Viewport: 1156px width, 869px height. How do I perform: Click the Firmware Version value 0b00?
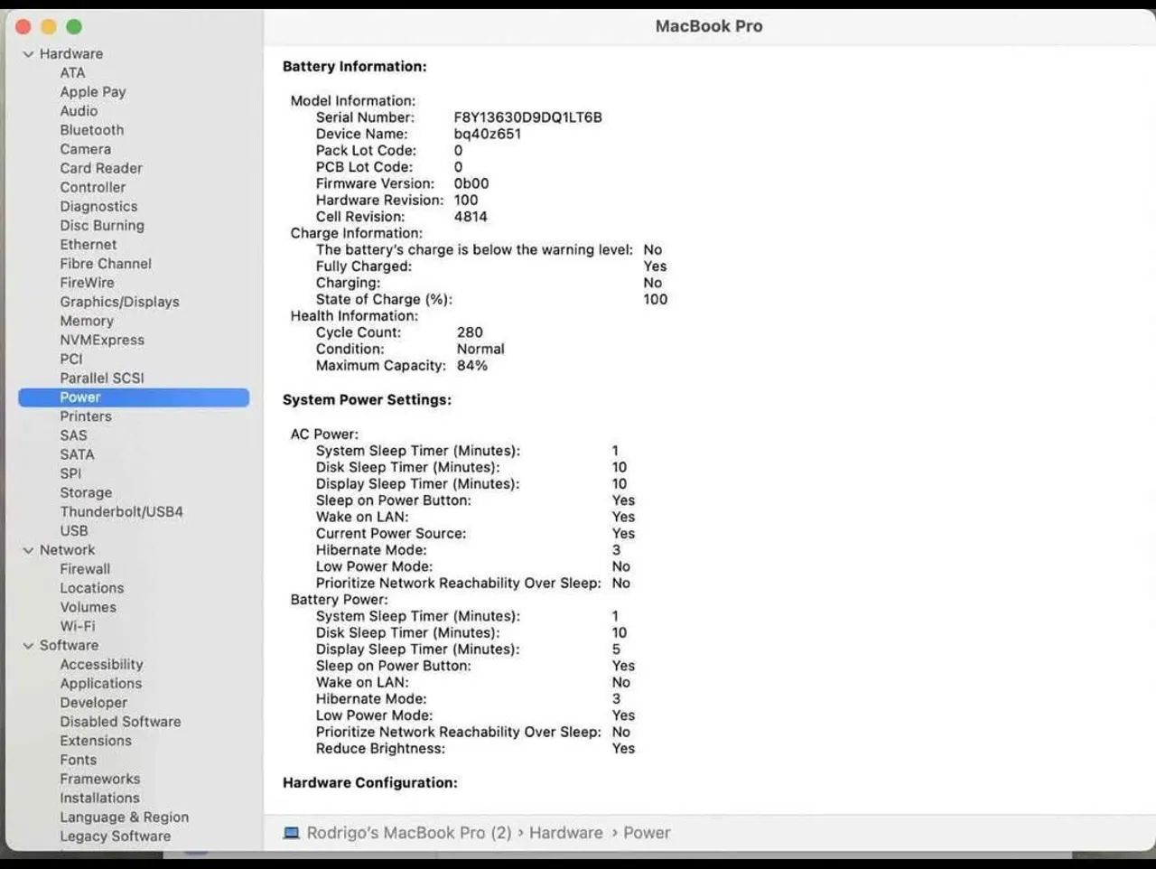471,183
